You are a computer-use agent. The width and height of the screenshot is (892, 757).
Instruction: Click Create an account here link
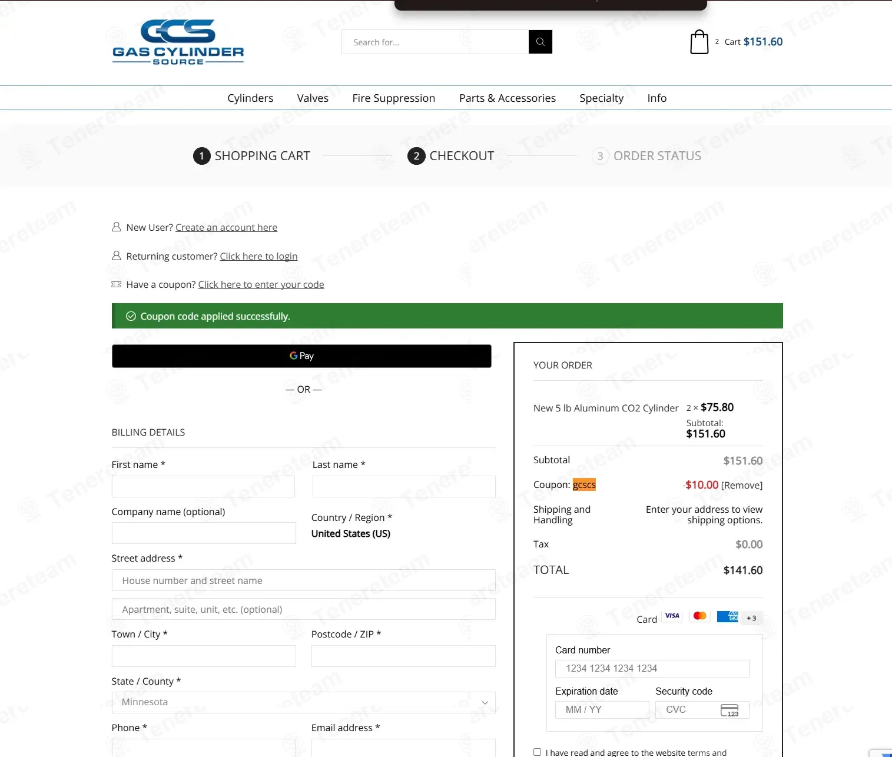(226, 227)
